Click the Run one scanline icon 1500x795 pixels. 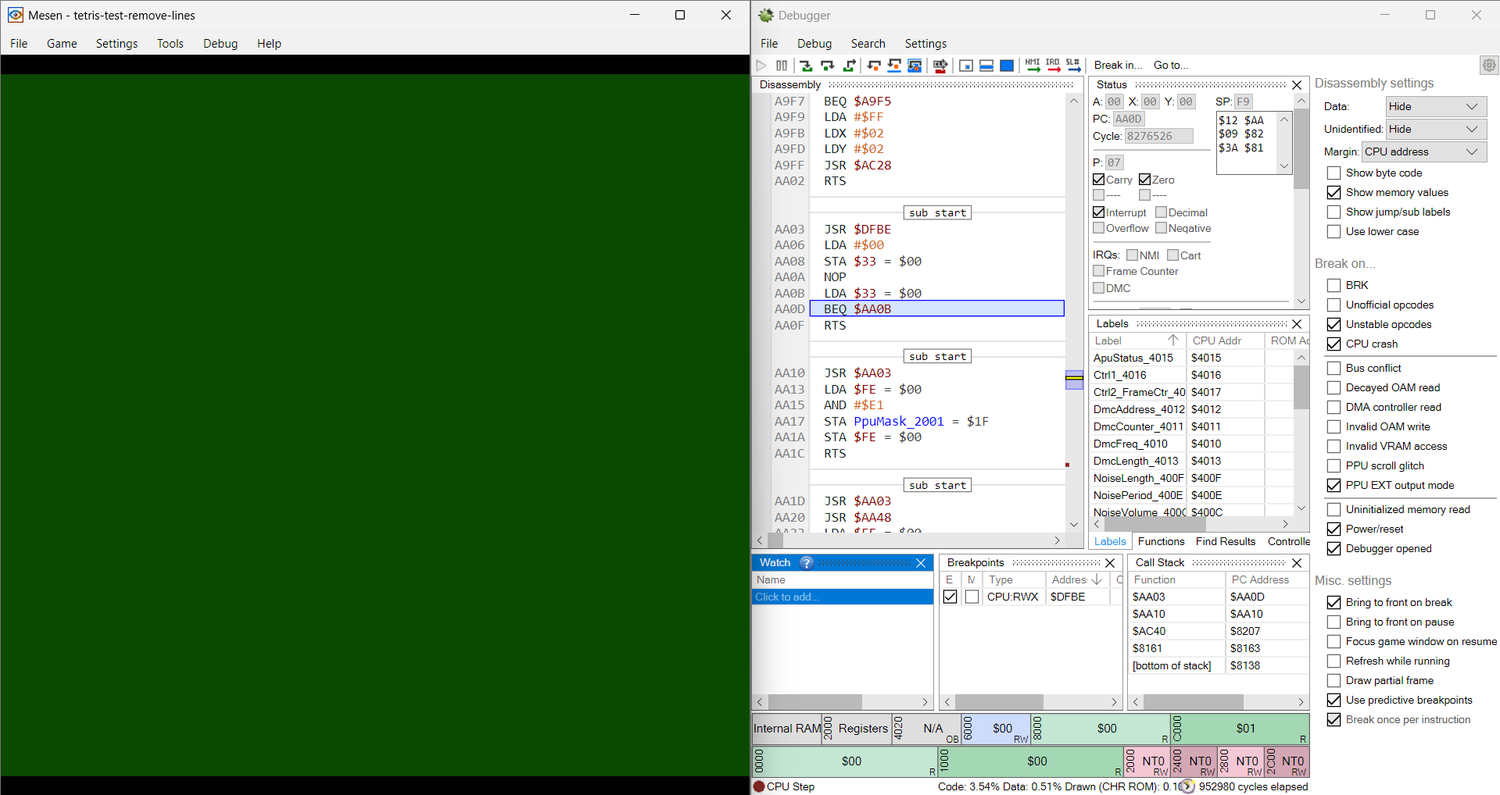pyautogui.click(x=986, y=66)
